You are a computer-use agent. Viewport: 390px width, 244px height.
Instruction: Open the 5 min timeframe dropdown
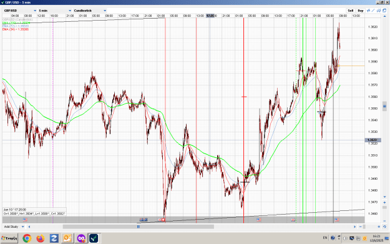coord(55,11)
